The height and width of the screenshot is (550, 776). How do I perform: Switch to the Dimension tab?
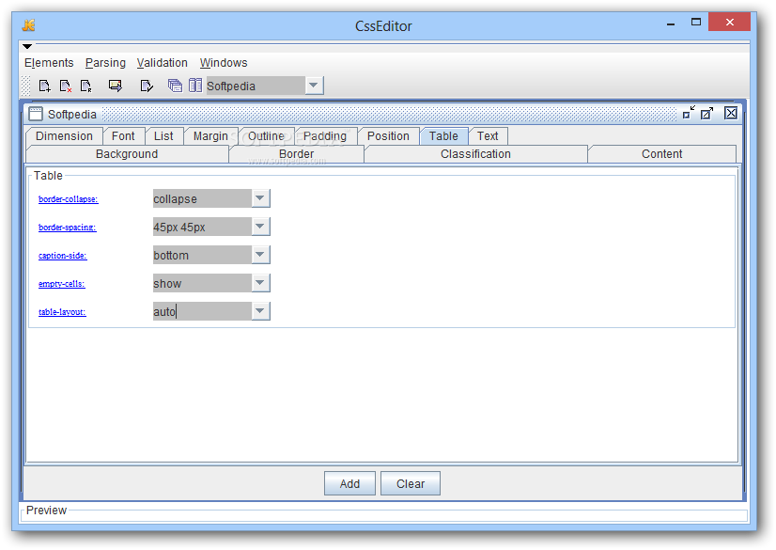tap(64, 136)
